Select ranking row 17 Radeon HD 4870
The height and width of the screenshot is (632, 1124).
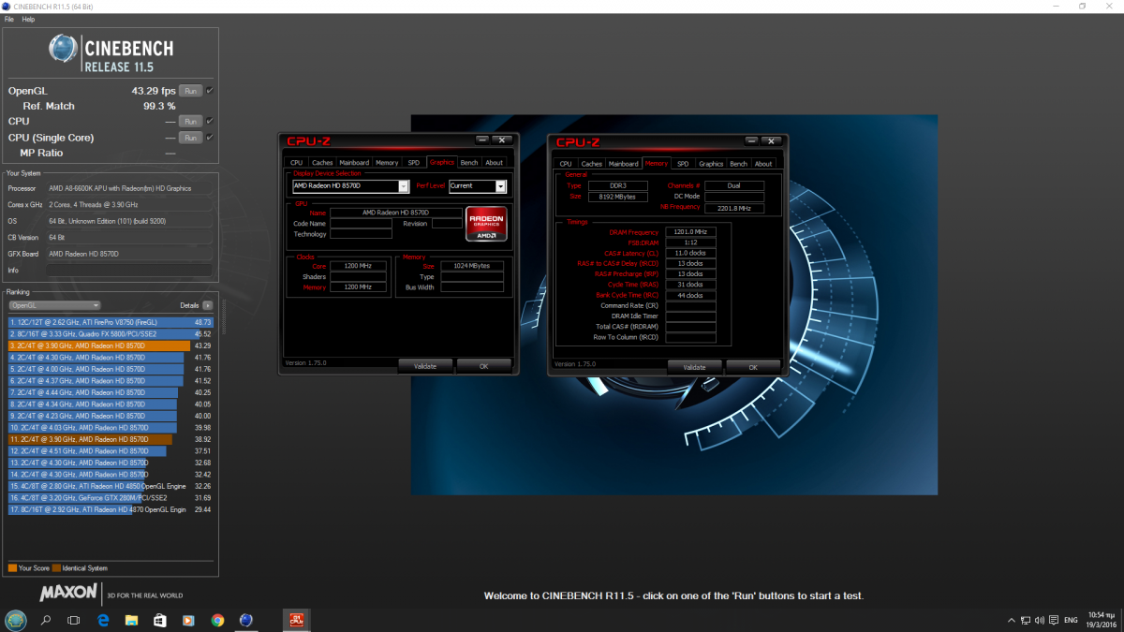[111, 509]
